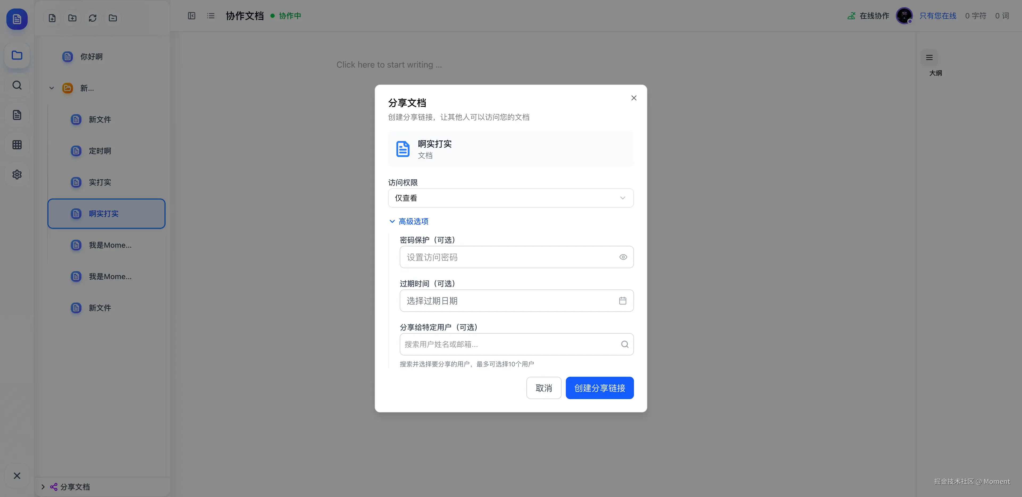Screen dimensions: 1022x497
Task: Click the new folder icon in sidebar toolbar
Action: (x=72, y=18)
